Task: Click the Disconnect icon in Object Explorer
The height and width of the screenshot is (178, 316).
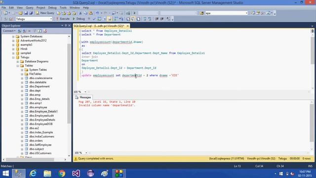Action: point(24,31)
